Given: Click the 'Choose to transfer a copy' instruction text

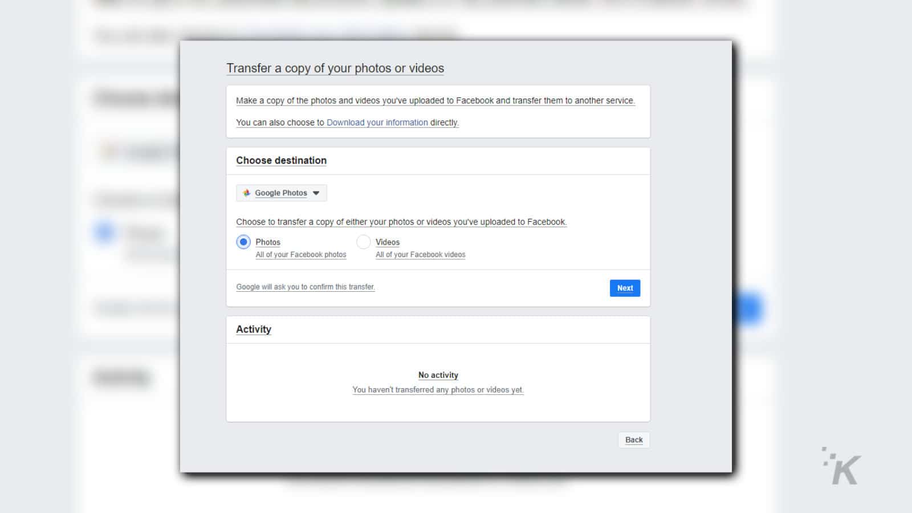Looking at the screenshot, I should 401,222.
